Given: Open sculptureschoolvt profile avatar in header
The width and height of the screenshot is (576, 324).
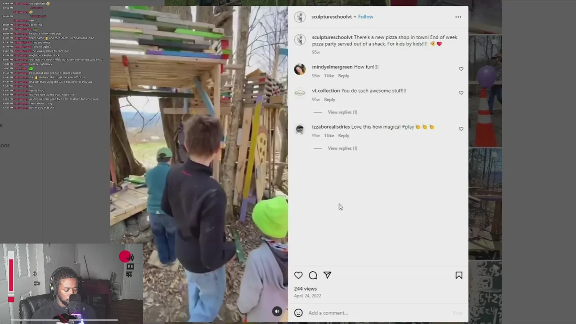Looking at the screenshot, I should [300, 17].
